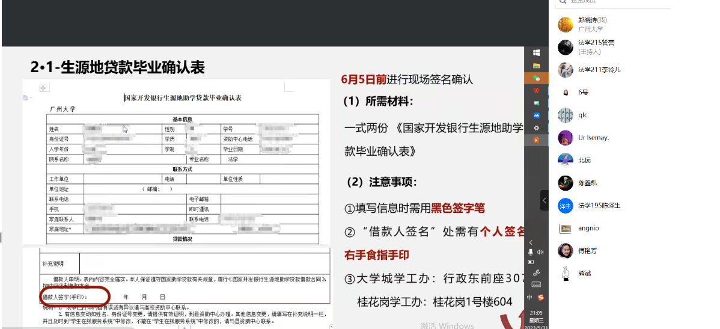Select participant 郑晓诗 avatar

pos(566,24)
